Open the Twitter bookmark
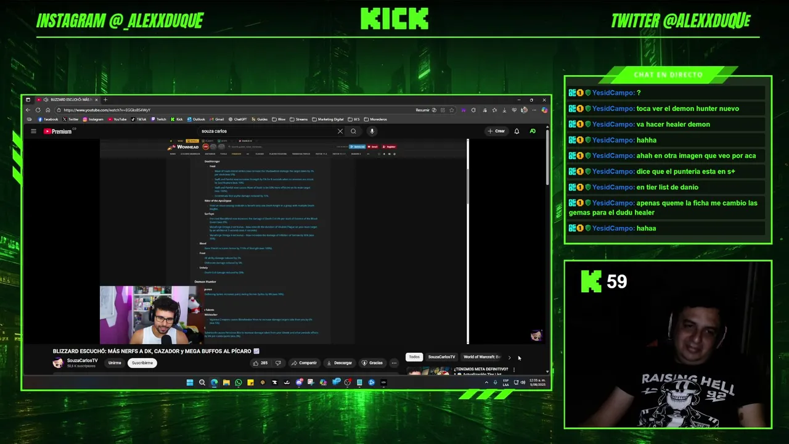This screenshot has height=444, width=789. [71, 119]
